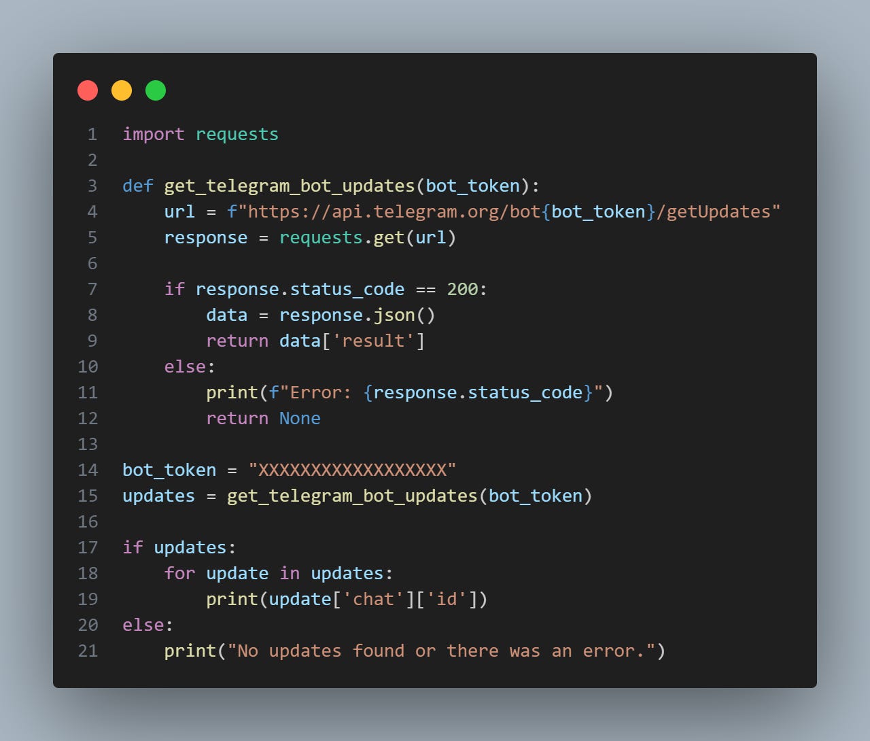Click the 'result' string key
Image resolution: width=870 pixels, height=741 pixels.
point(373,341)
